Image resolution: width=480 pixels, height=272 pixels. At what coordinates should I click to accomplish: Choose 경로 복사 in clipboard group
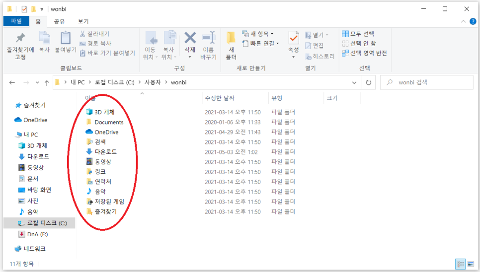click(x=95, y=43)
